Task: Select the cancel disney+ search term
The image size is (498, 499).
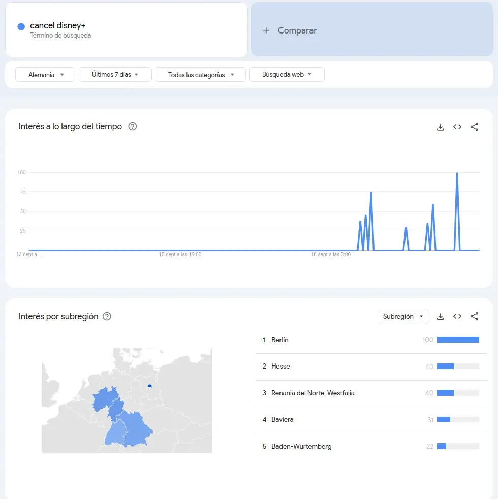Action: pos(57,26)
